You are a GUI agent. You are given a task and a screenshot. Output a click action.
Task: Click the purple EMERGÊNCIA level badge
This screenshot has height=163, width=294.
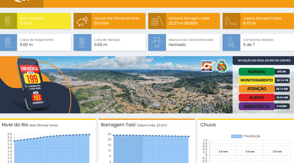(x=257, y=106)
